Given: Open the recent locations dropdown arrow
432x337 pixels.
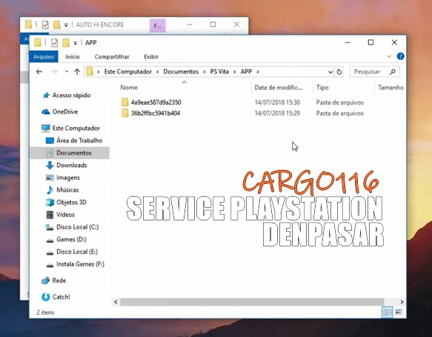Looking at the screenshot, I should (x=67, y=72).
